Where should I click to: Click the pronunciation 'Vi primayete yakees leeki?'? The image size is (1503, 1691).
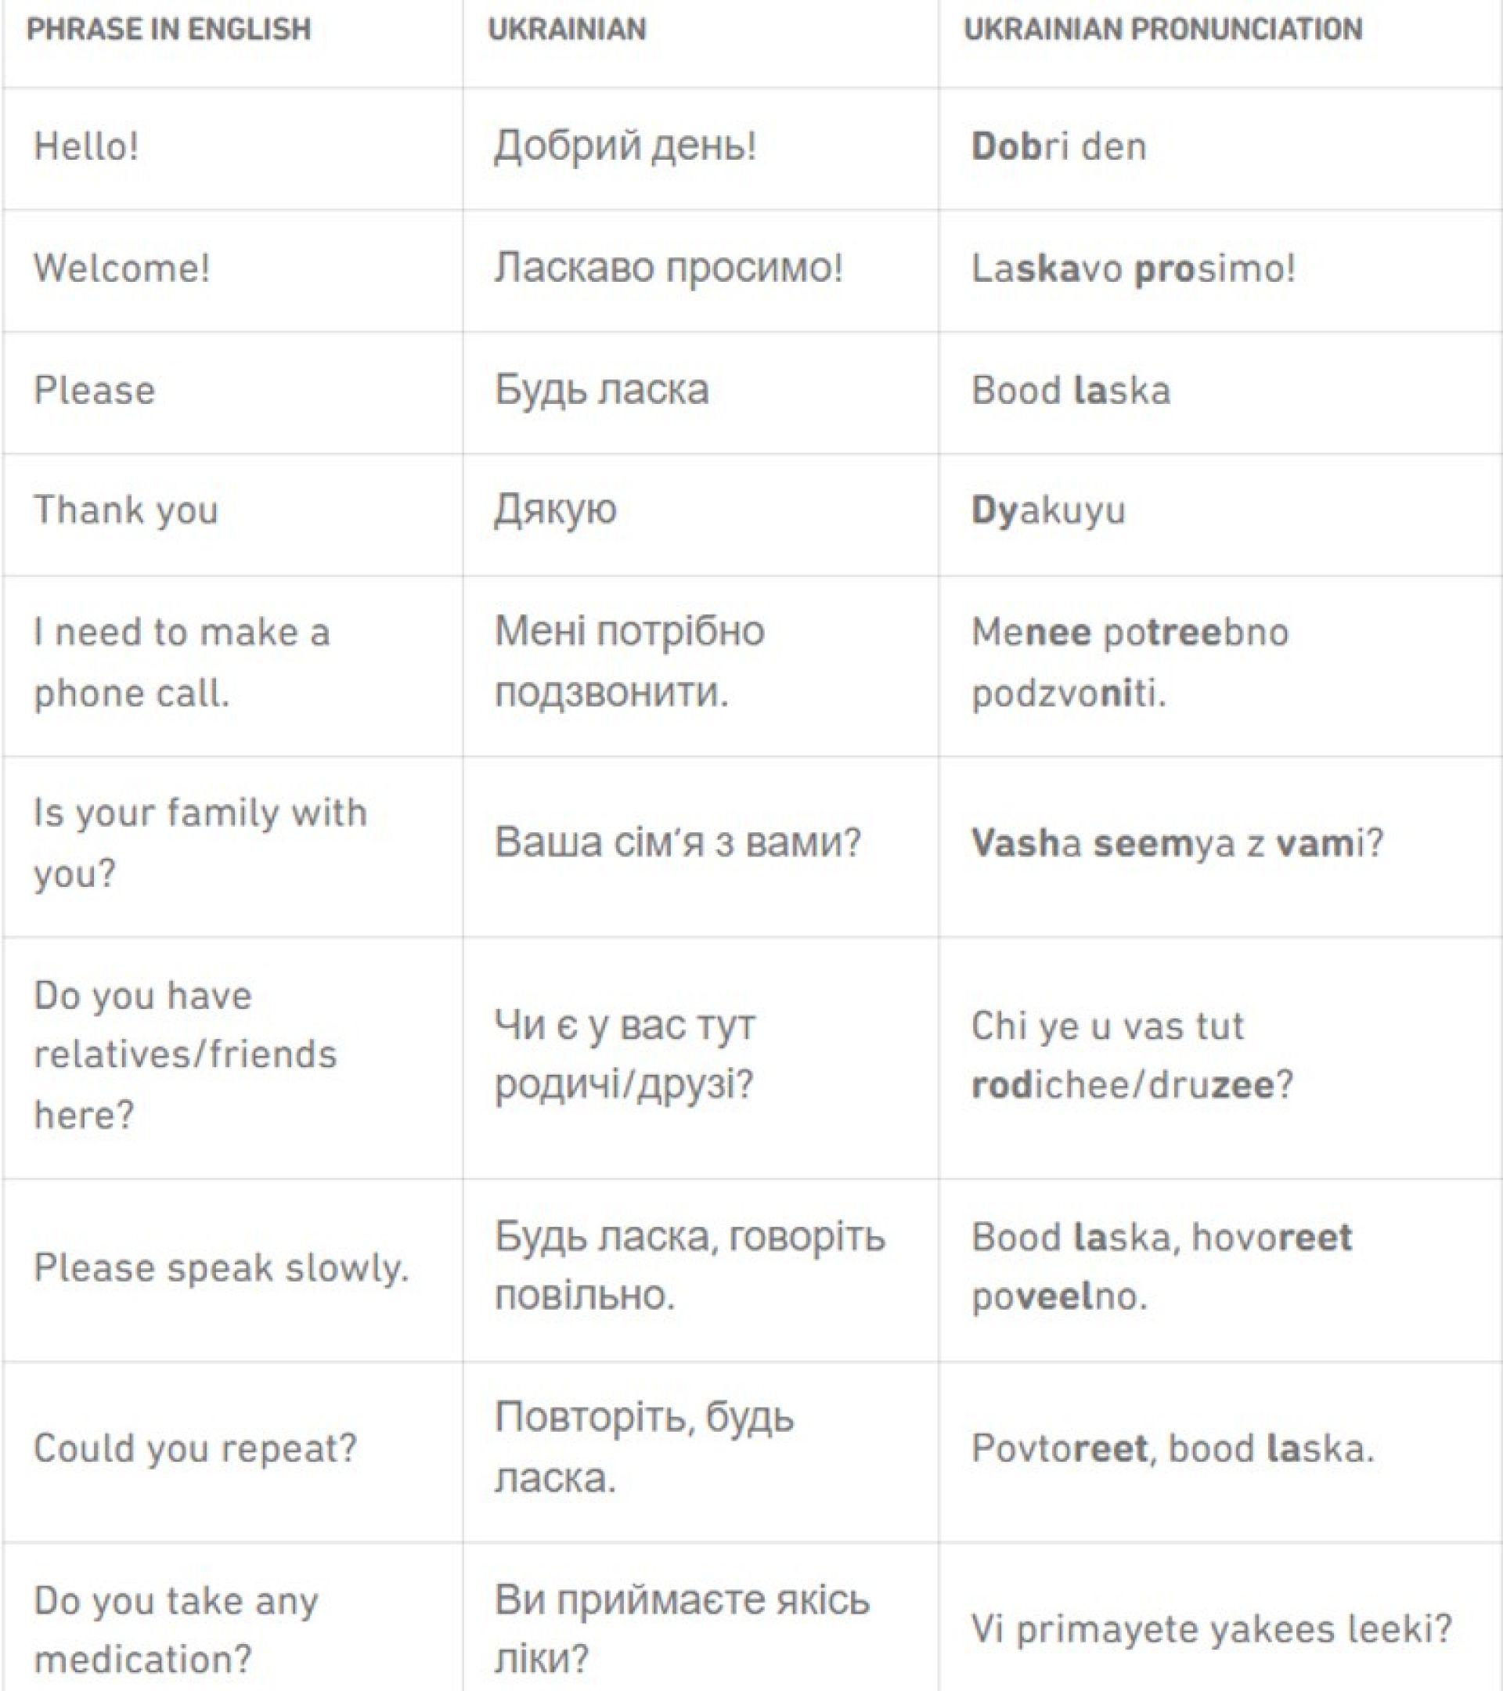pyautogui.click(x=1211, y=1629)
